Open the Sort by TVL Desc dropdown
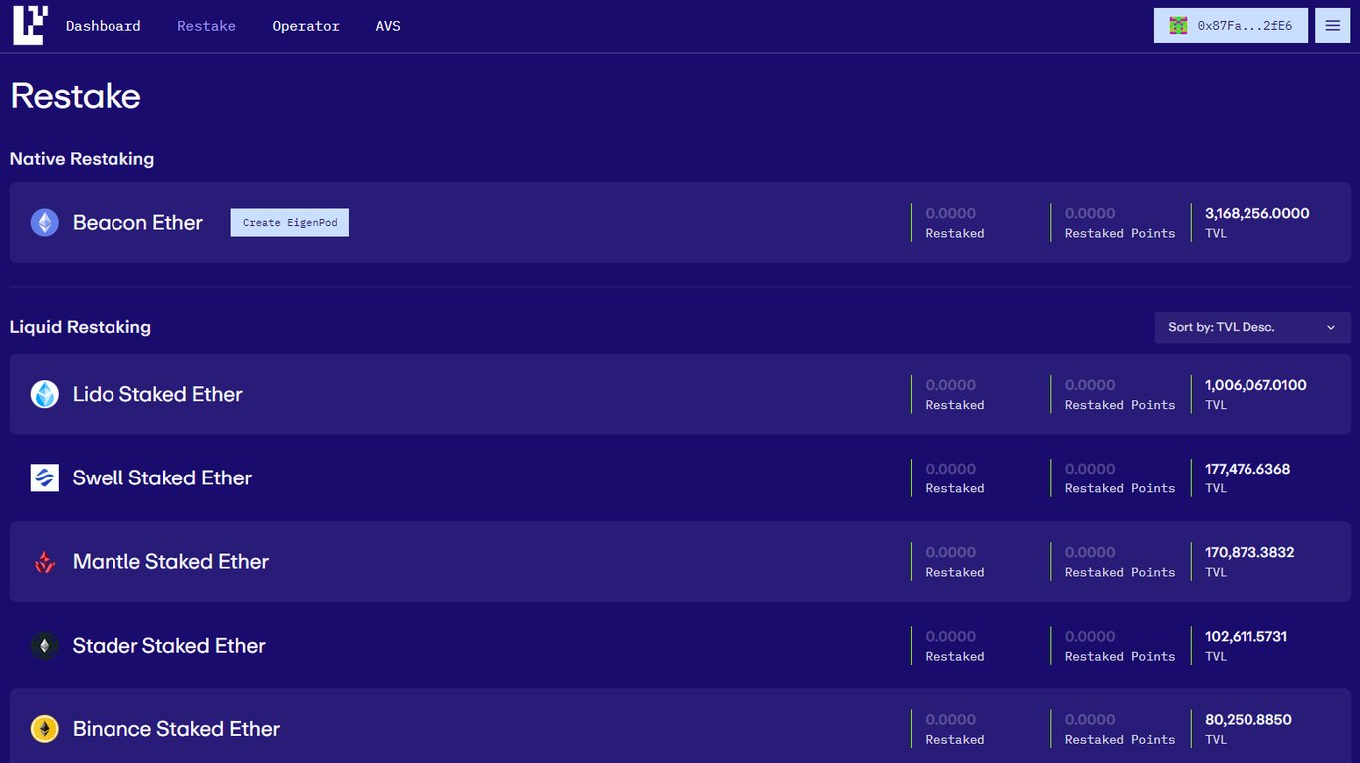This screenshot has width=1360, height=763. [1251, 327]
